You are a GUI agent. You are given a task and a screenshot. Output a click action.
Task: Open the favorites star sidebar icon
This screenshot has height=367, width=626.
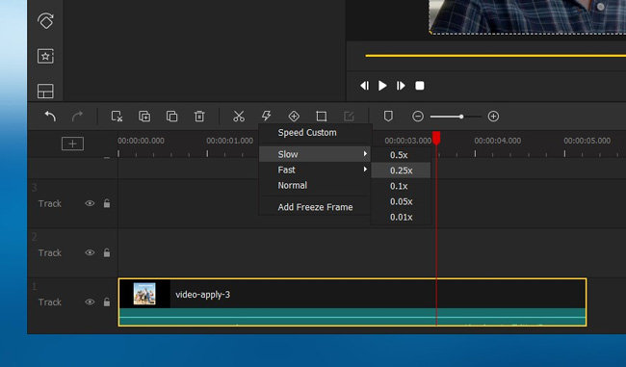coord(45,56)
